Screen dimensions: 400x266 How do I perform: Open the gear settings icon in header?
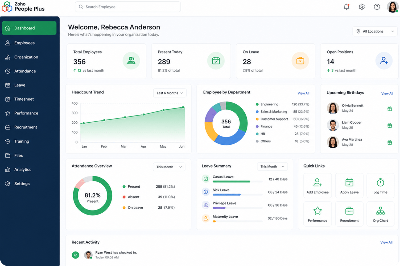pyautogui.click(x=362, y=7)
